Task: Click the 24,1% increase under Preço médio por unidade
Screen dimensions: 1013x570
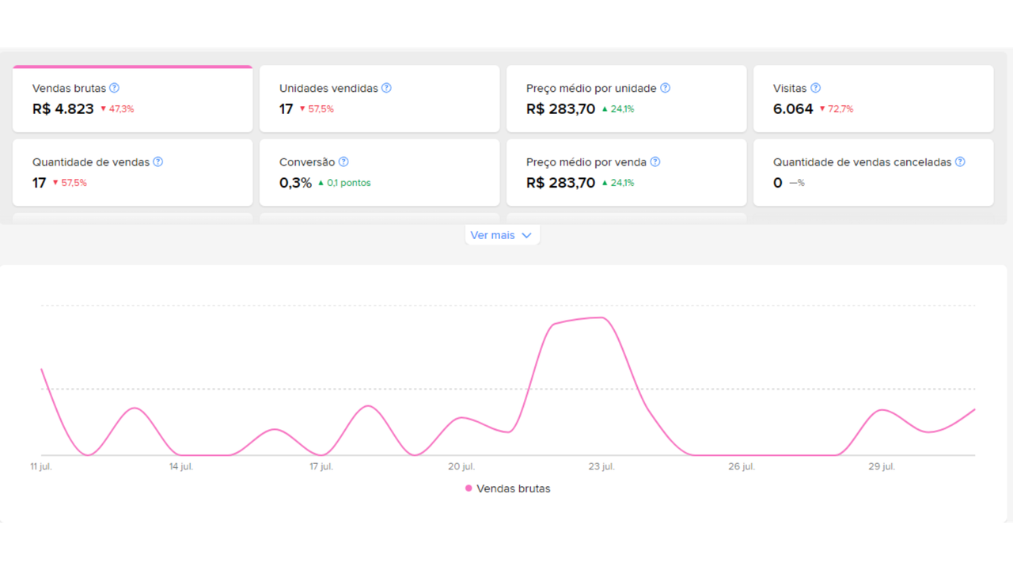Action: pyautogui.click(x=617, y=109)
